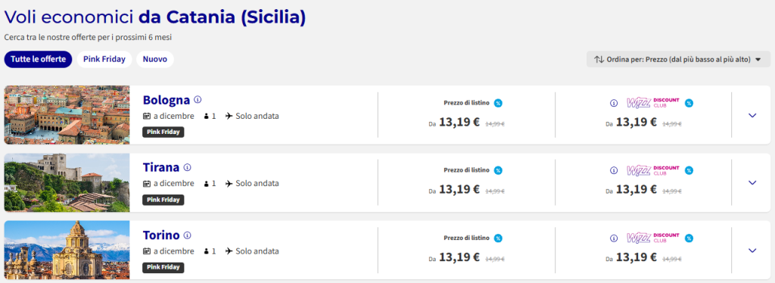Expand the Tirana flight offer chevron

coord(752,183)
